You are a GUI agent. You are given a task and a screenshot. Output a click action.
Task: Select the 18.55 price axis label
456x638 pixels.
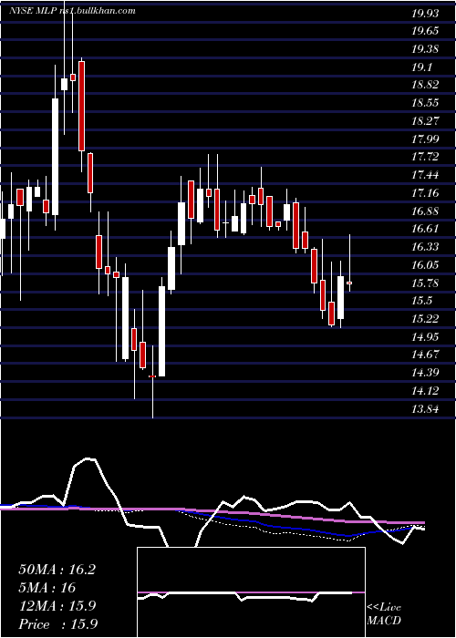(x=425, y=103)
